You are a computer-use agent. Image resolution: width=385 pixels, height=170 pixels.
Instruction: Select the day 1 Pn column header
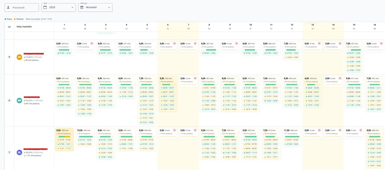tap(64, 26)
